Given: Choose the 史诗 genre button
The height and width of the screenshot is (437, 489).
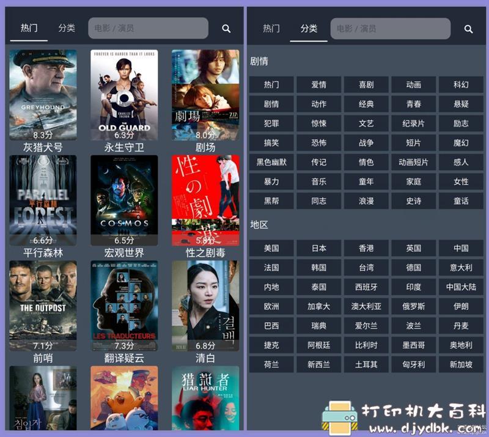Looking at the screenshot, I should (x=414, y=201).
